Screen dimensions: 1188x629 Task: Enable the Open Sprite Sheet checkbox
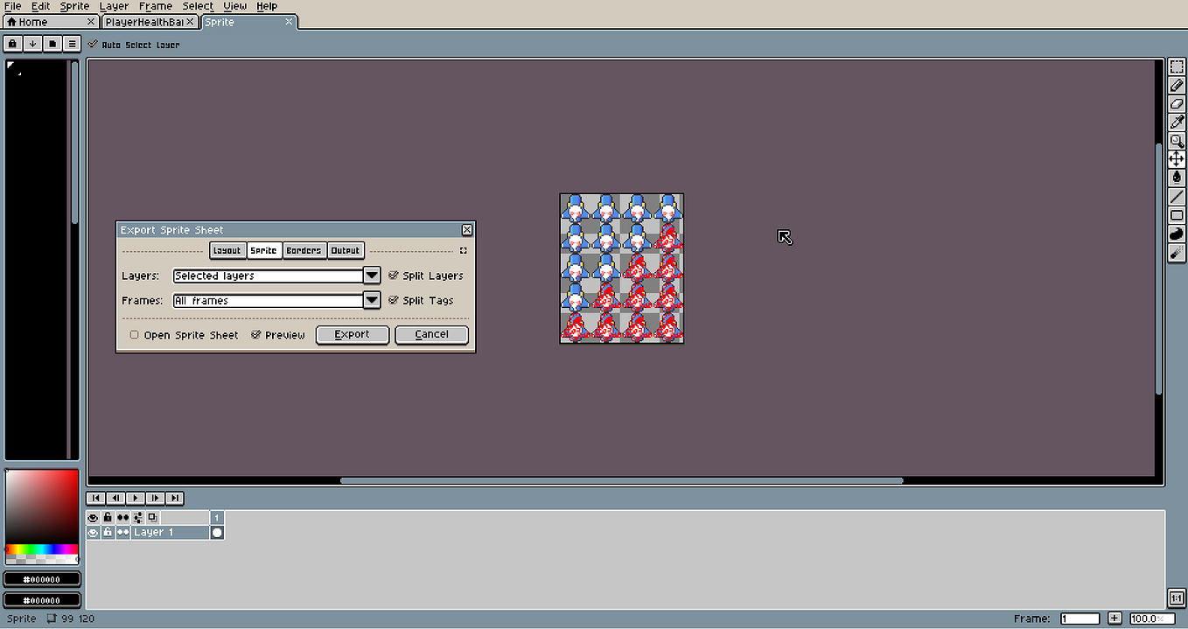pos(134,334)
